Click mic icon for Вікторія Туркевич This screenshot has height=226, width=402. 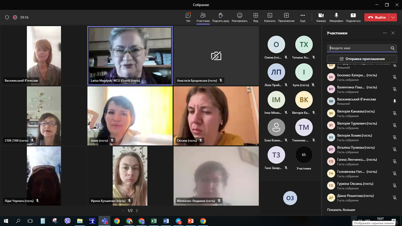(395, 125)
